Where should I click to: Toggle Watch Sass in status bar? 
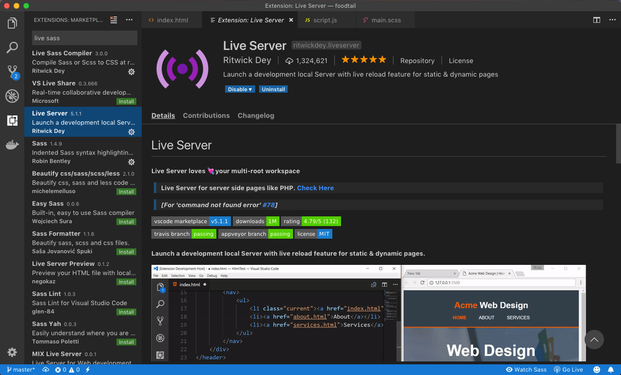pyautogui.click(x=526, y=370)
